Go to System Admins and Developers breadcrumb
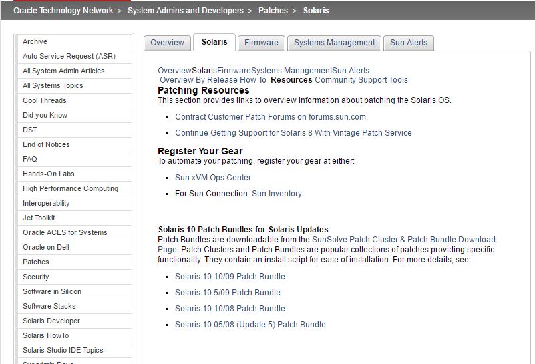The width and height of the screenshot is (535, 364). pos(186,11)
